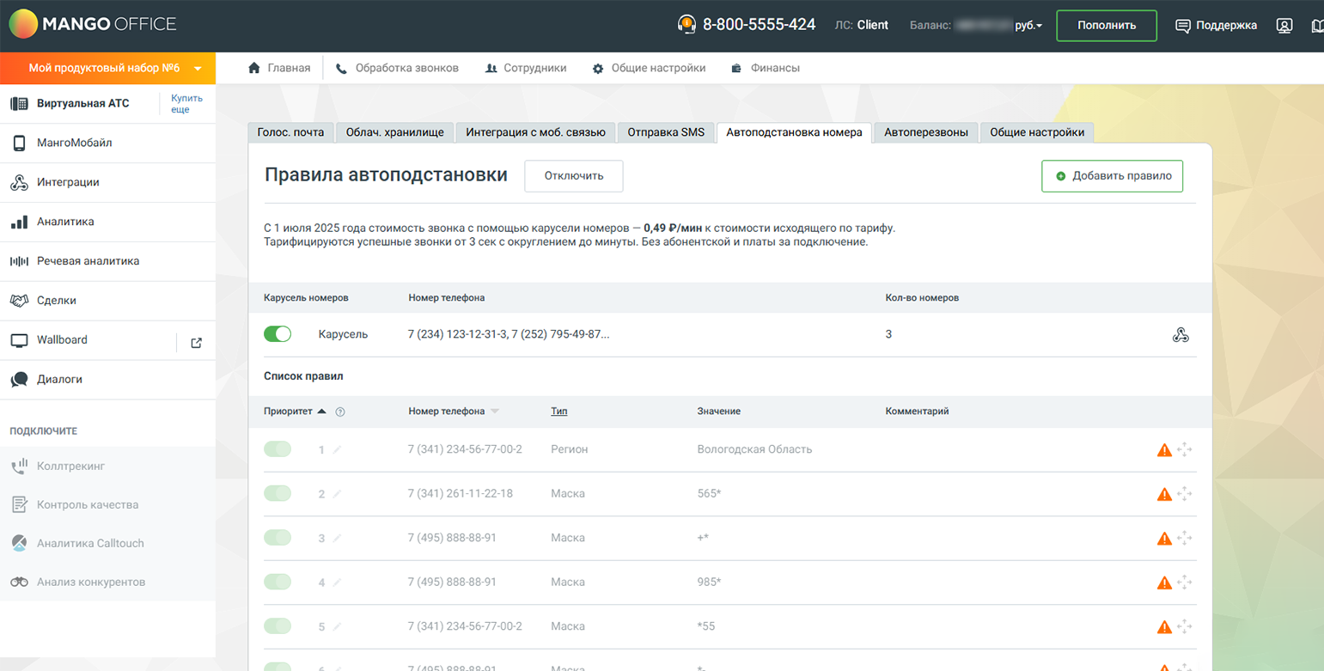Switch to the Общие настройки tab
This screenshot has height=671, width=1324.
point(1037,132)
